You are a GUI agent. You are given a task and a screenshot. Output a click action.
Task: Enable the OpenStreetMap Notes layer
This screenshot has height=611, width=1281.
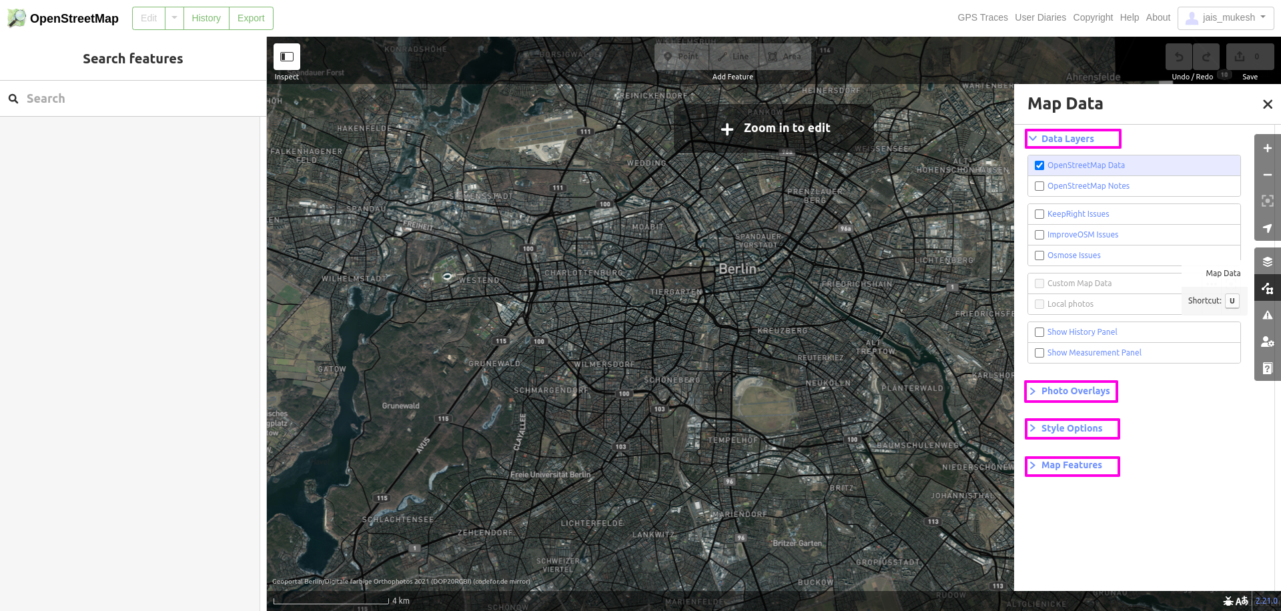[x=1039, y=186]
